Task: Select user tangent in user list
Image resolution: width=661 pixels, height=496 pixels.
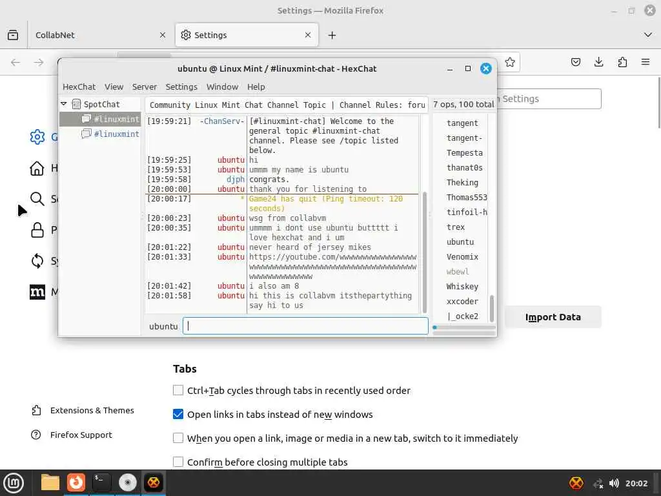Action: pyautogui.click(x=462, y=123)
